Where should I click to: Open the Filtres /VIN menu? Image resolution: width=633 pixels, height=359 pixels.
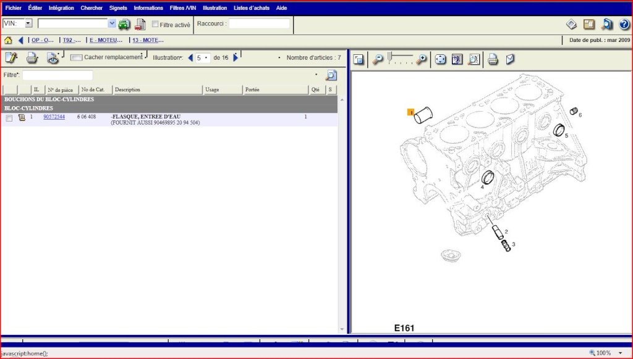(x=183, y=8)
